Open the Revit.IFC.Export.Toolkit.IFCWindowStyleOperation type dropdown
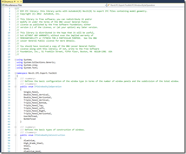The image size is (186, 154). click(146, 5)
